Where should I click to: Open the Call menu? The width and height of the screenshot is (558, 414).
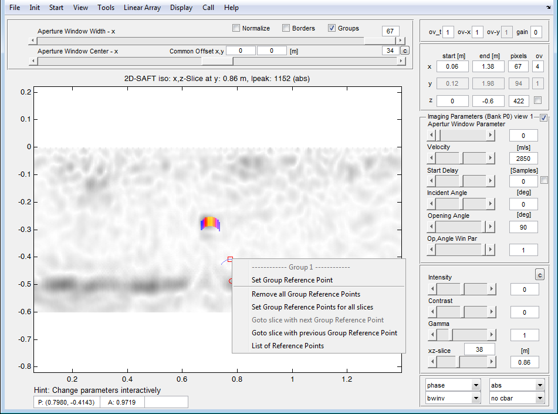click(x=208, y=8)
